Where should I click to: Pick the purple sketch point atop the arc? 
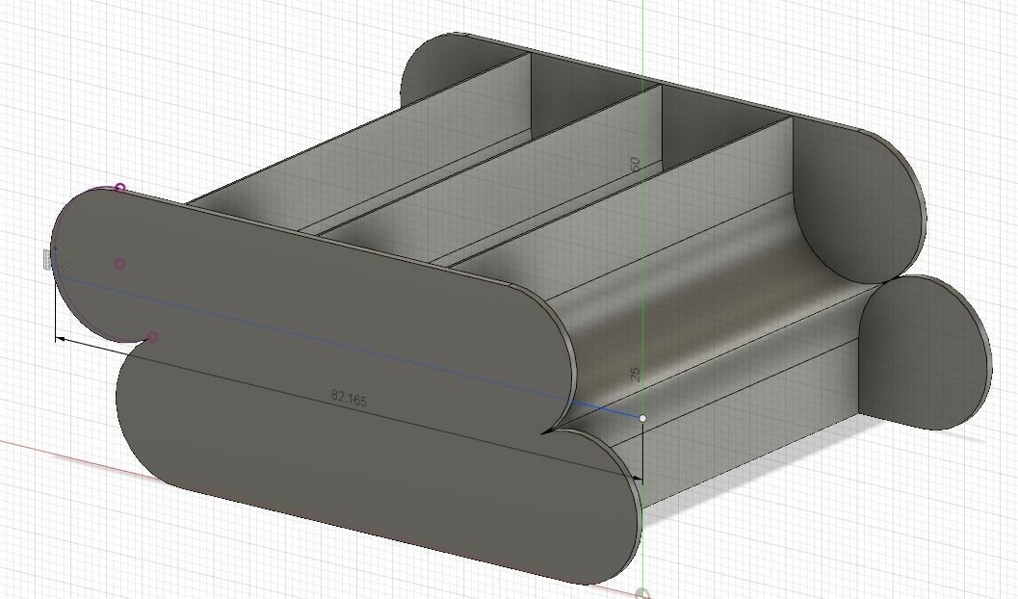point(119,188)
